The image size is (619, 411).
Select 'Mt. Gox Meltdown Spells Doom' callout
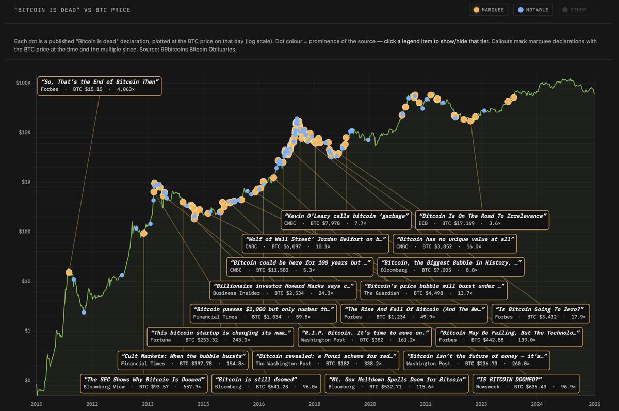(x=397, y=383)
